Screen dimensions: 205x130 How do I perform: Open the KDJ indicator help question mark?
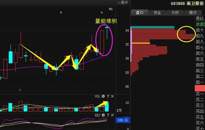[x=108, y=115]
